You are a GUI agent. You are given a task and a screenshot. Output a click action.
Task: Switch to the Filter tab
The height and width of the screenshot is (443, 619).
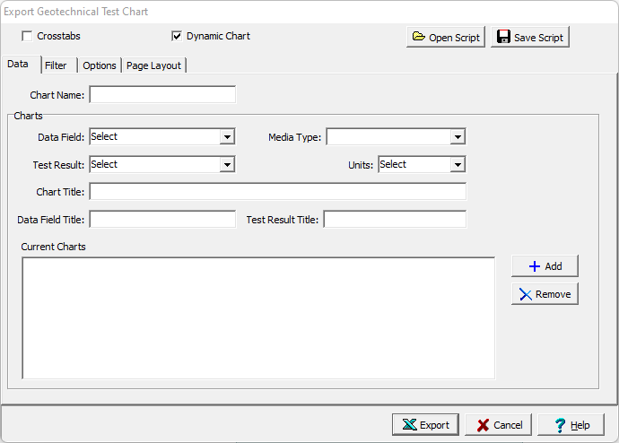(56, 65)
